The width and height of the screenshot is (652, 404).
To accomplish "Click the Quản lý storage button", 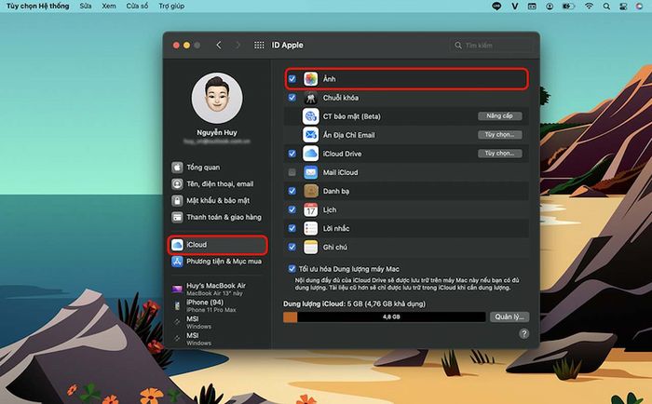I will coord(509,316).
